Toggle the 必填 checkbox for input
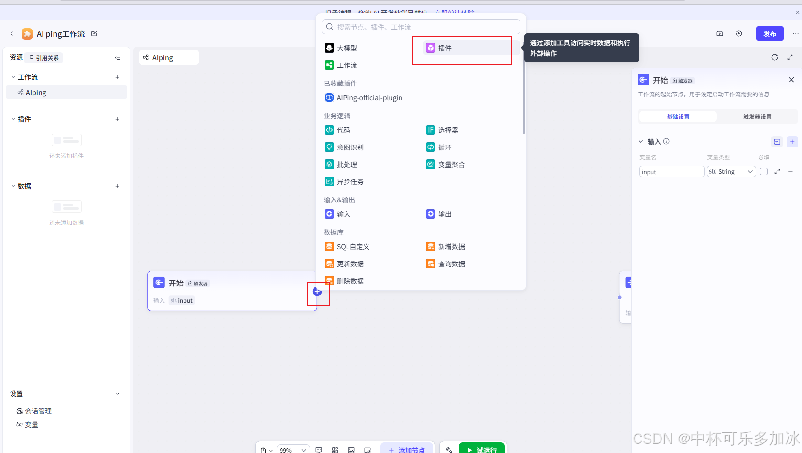The width and height of the screenshot is (802, 453). pyautogui.click(x=764, y=171)
